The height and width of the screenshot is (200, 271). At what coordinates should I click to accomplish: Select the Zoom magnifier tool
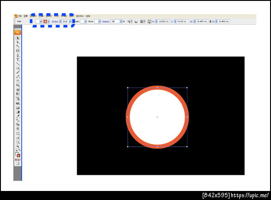[18, 146]
